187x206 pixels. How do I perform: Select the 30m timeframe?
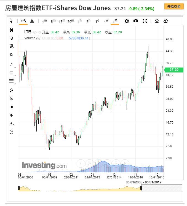pos(71,21)
